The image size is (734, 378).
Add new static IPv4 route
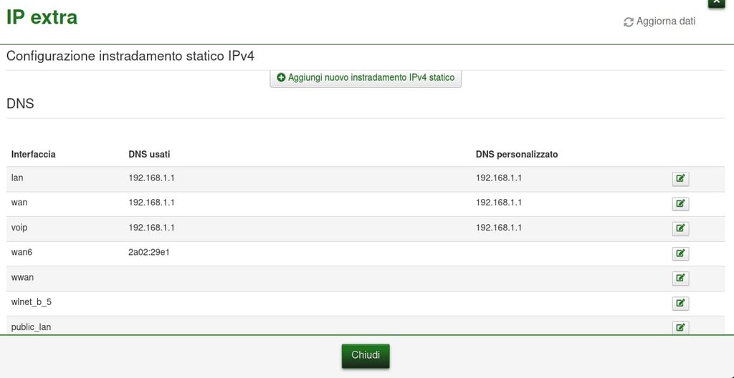point(366,77)
